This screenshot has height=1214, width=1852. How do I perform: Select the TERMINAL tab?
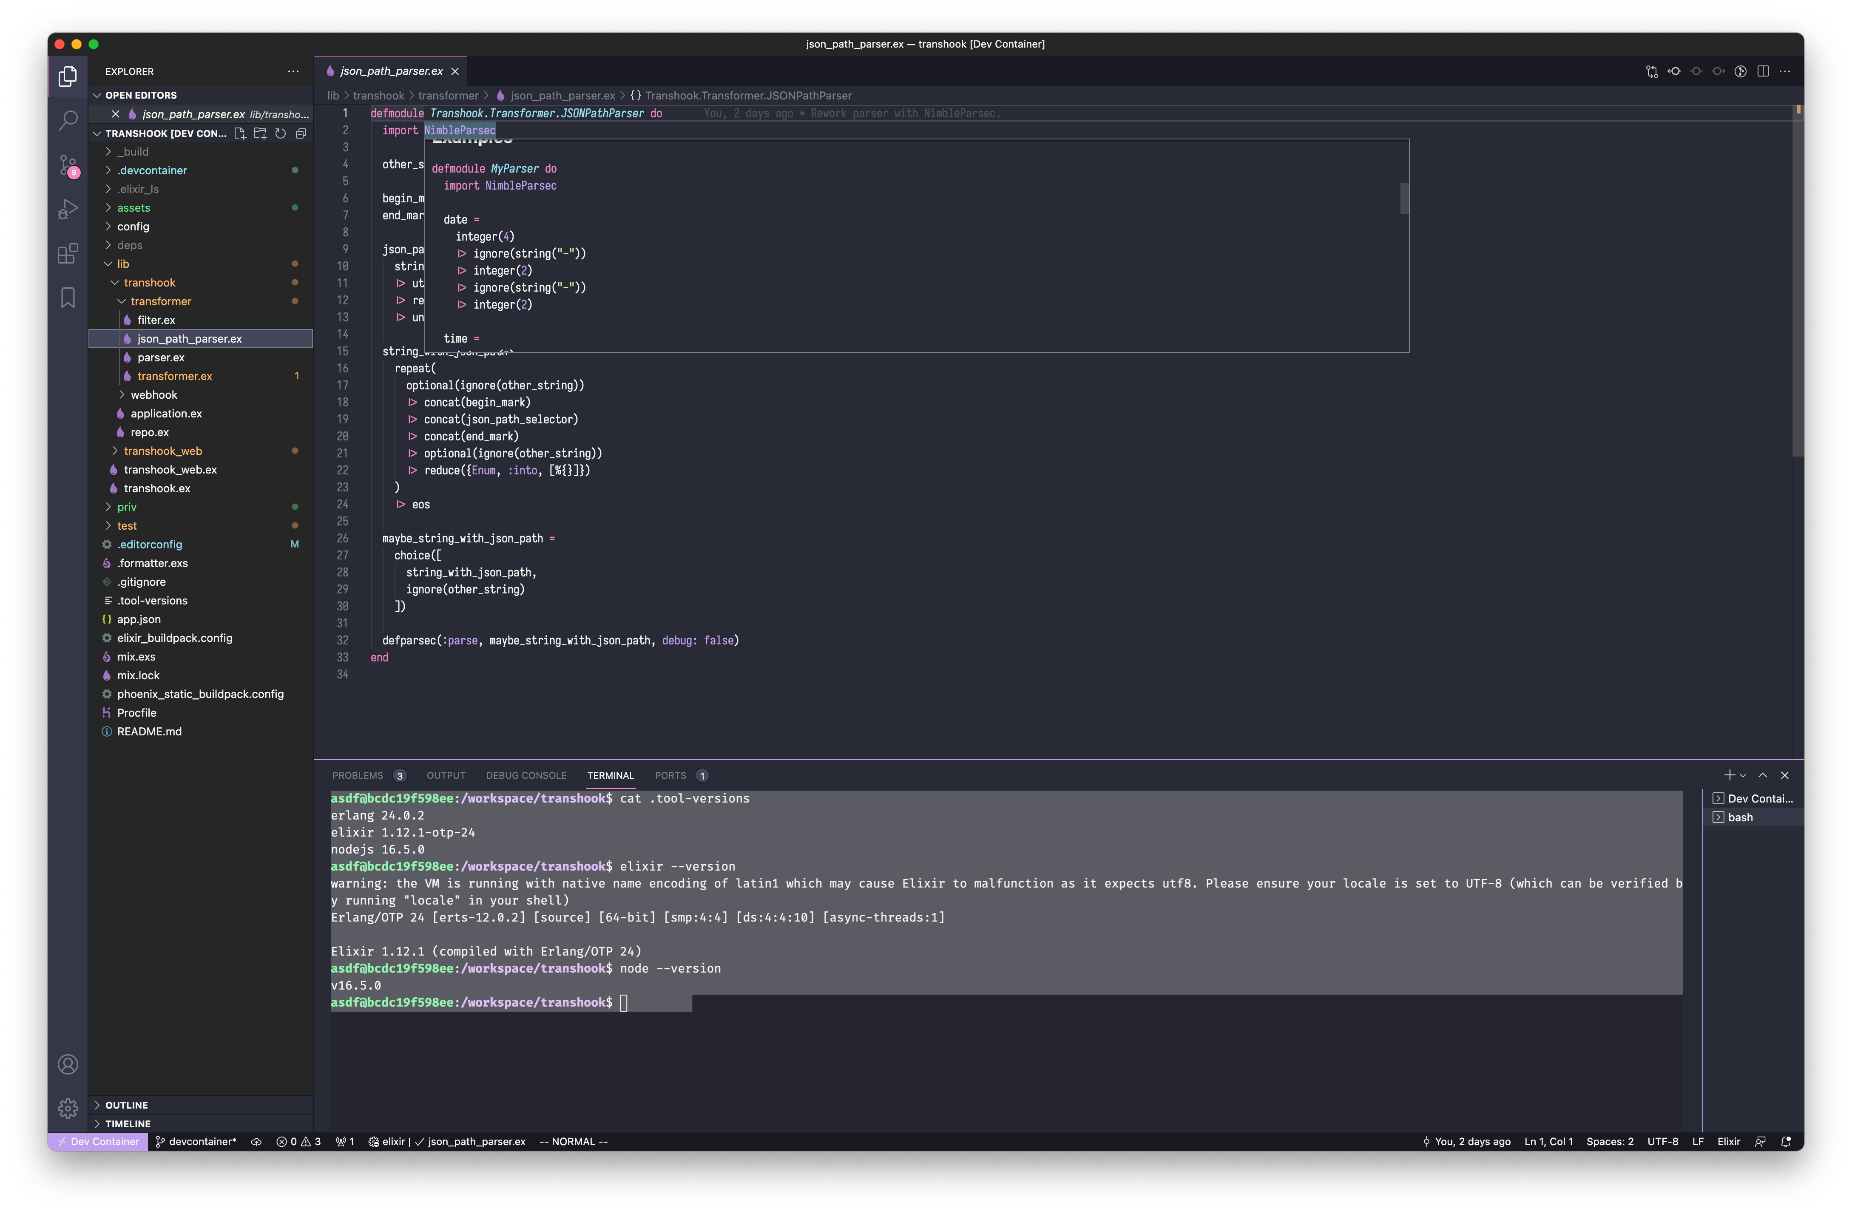point(610,775)
